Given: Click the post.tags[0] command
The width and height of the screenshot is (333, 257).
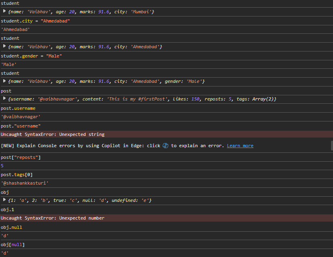Looking at the screenshot, I should [17, 175].
